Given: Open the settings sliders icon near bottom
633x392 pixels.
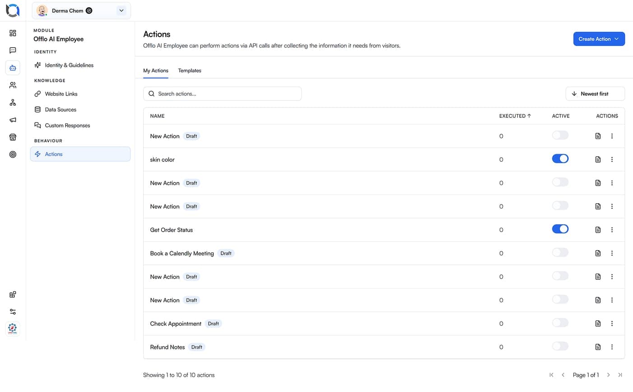Looking at the screenshot, I should (x=13, y=312).
